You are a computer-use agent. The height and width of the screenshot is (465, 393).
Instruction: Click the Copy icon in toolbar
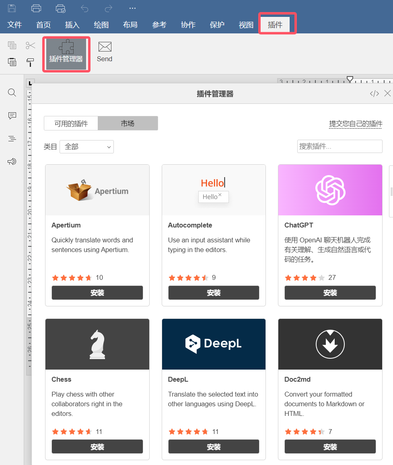click(x=12, y=45)
